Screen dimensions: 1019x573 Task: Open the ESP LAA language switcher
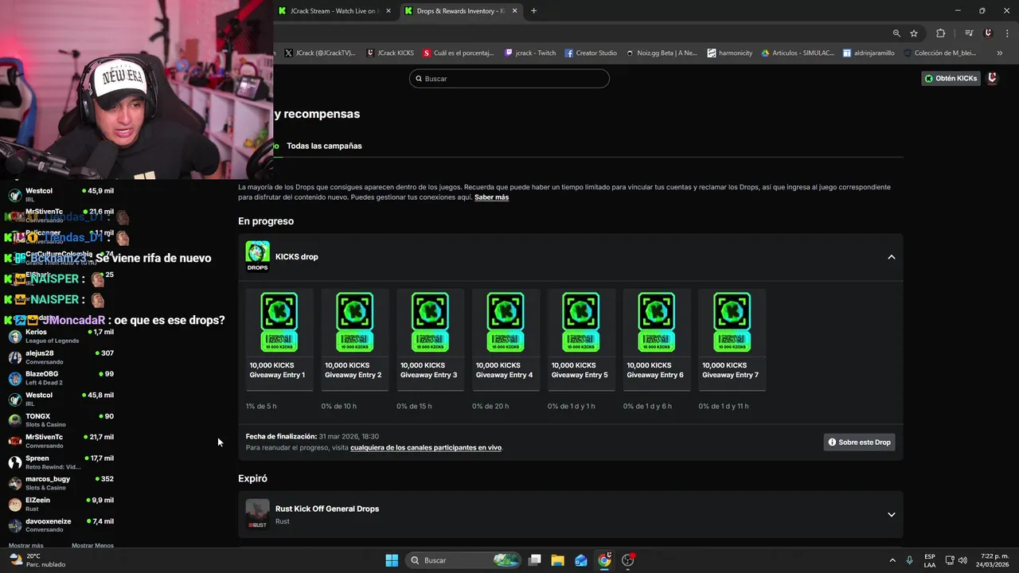tap(930, 560)
